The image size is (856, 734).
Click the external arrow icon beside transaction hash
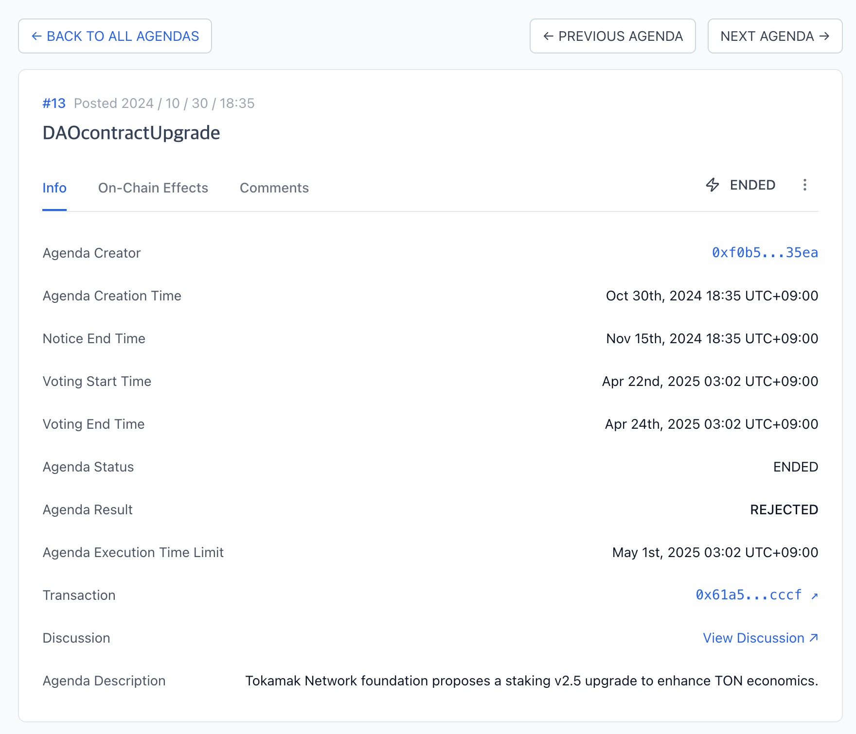[815, 596]
